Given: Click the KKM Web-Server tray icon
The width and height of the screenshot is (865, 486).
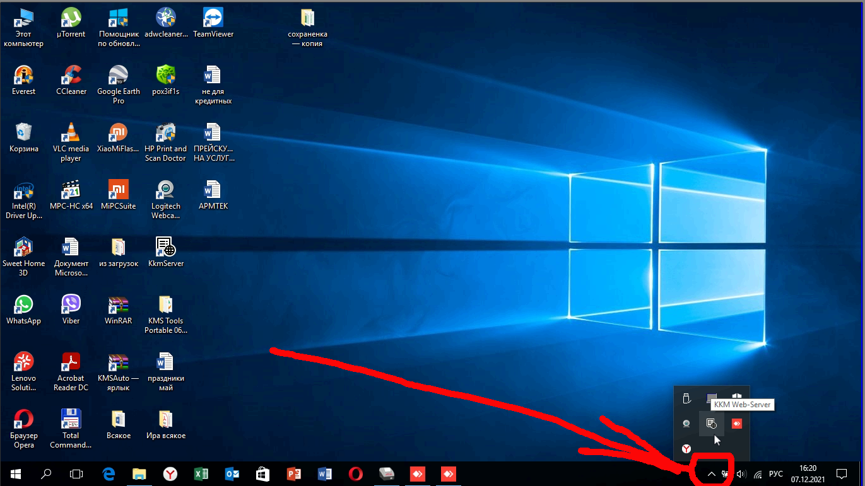Looking at the screenshot, I should tap(711, 423).
